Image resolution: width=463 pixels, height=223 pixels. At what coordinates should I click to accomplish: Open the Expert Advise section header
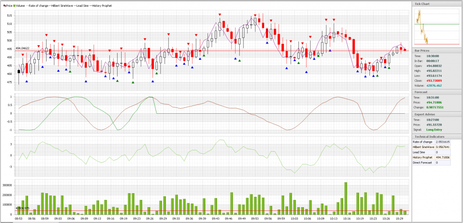click(x=437, y=114)
